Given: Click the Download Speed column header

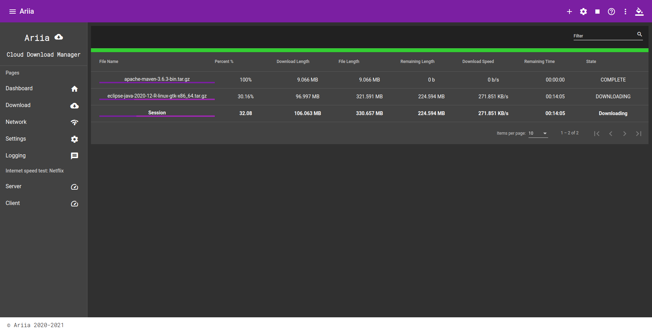Looking at the screenshot, I should click(x=478, y=62).
